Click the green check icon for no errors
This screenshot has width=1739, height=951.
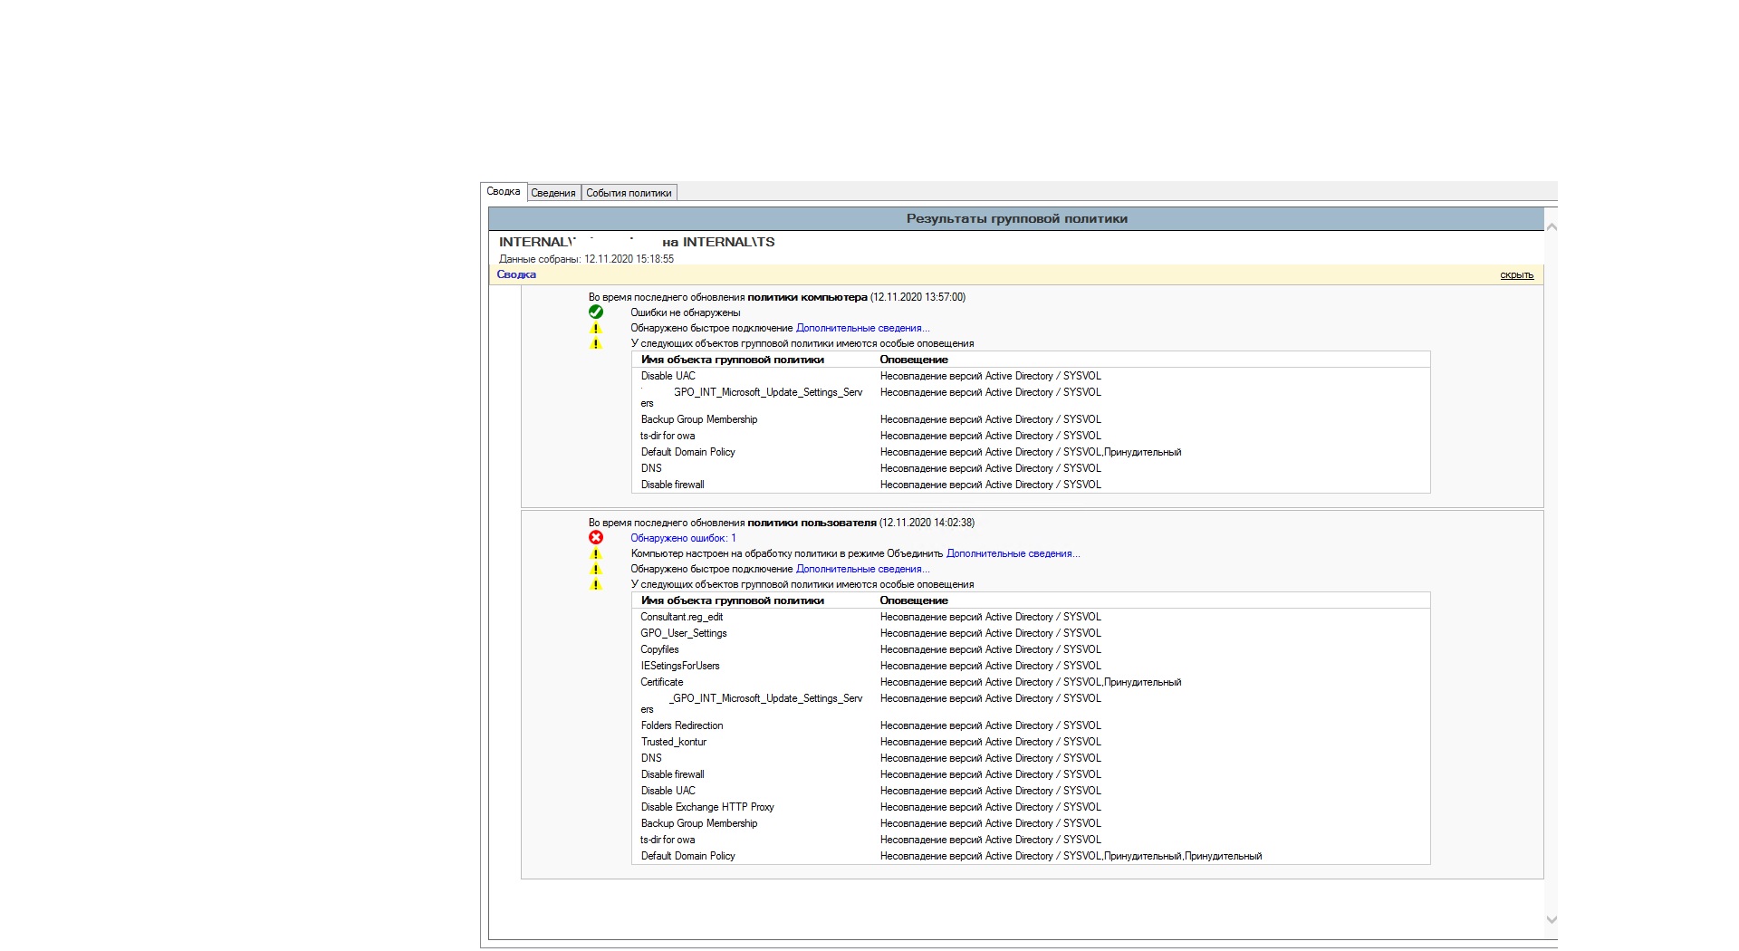(x=596, y=312)
